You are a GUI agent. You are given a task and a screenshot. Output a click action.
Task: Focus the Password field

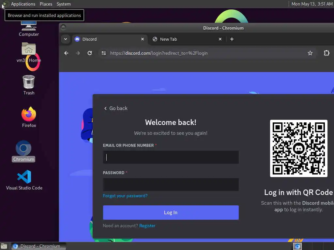pyautogui.click(x=171, y=185)
